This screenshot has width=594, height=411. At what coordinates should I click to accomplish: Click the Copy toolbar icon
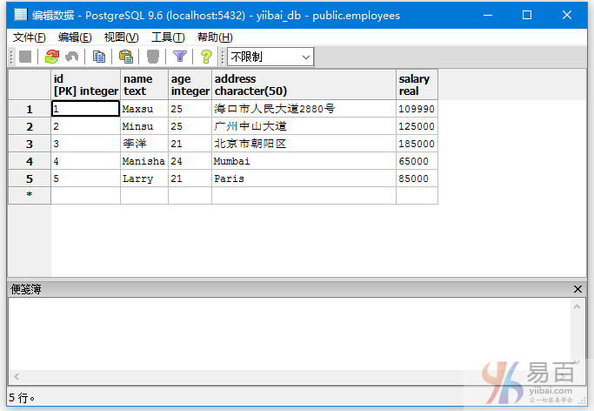click(99, 57)
